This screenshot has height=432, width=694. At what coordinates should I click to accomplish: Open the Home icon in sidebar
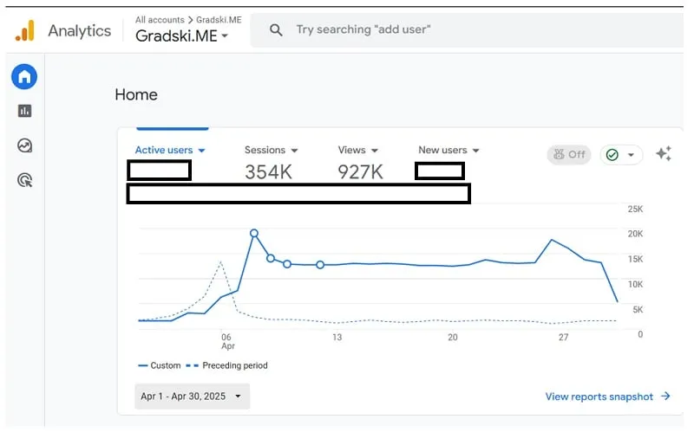click(24, 77)
